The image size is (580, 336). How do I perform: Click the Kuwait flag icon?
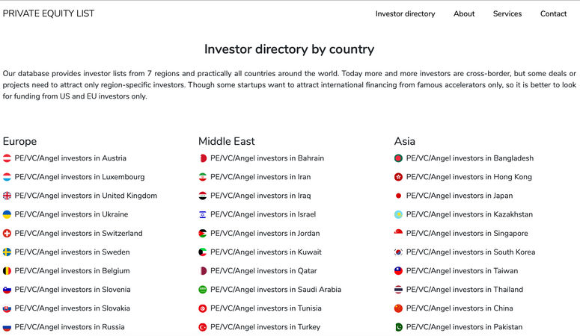point(203,252)
